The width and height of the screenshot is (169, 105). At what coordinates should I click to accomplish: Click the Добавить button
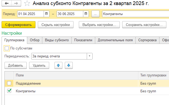pyautogui.click(x=16, y=65)
